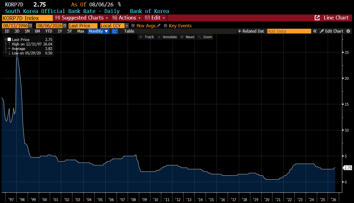Click the Low on 05/29/20 legend row
354x203 pixels.
[32, 53]
